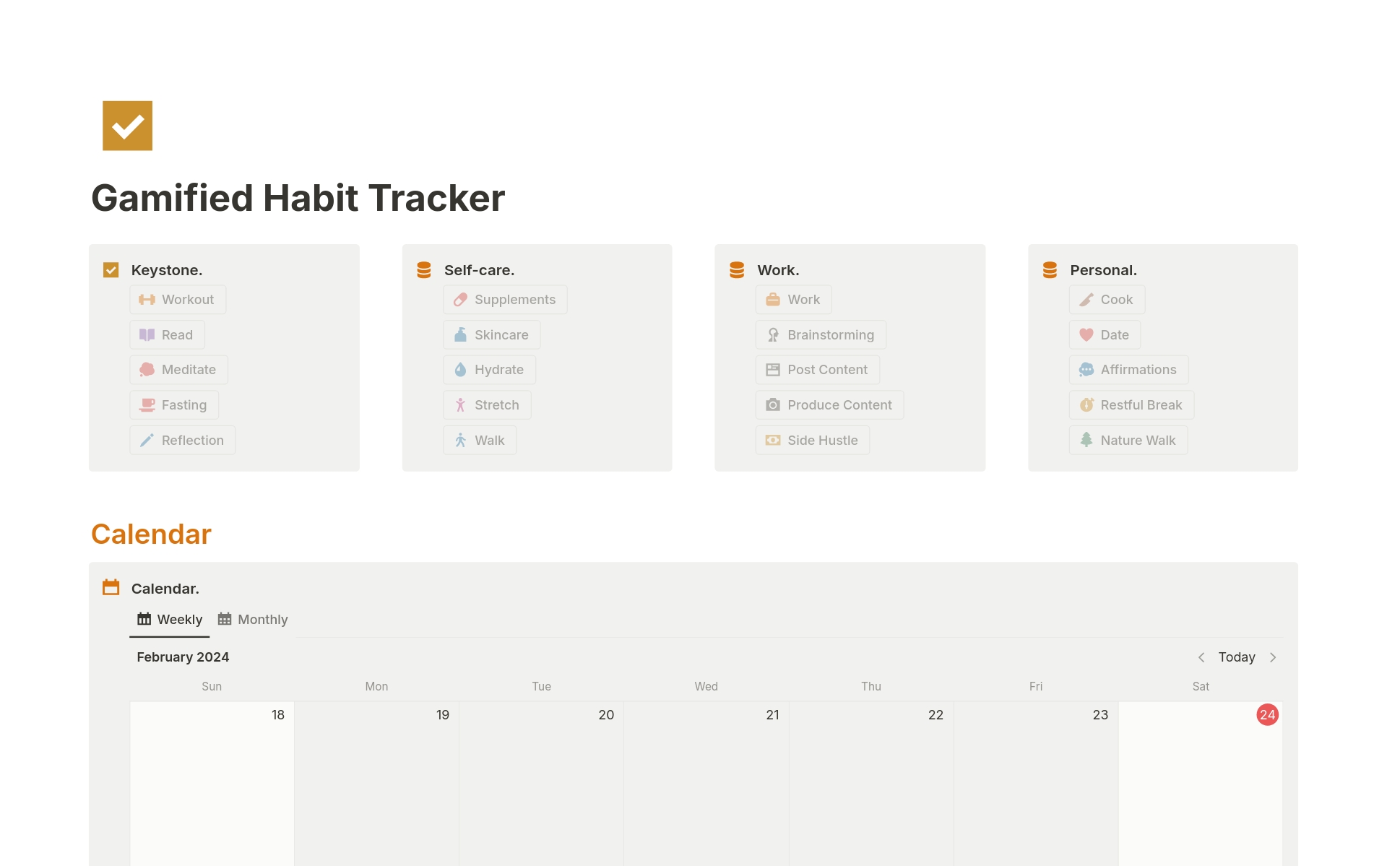
Task: Click the calendar icon next to Calendar heading
Action: pyautogui.click(x=113, y=586)
